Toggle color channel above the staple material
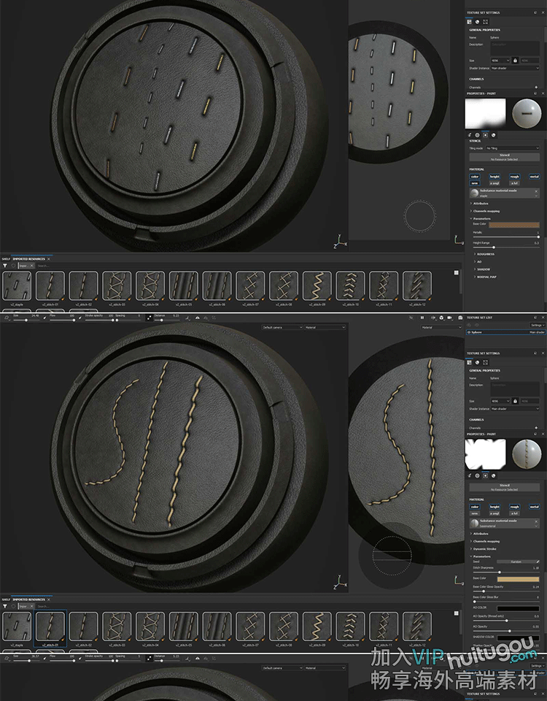The height and width of the screenshot is (701, 547). (475, 177)
